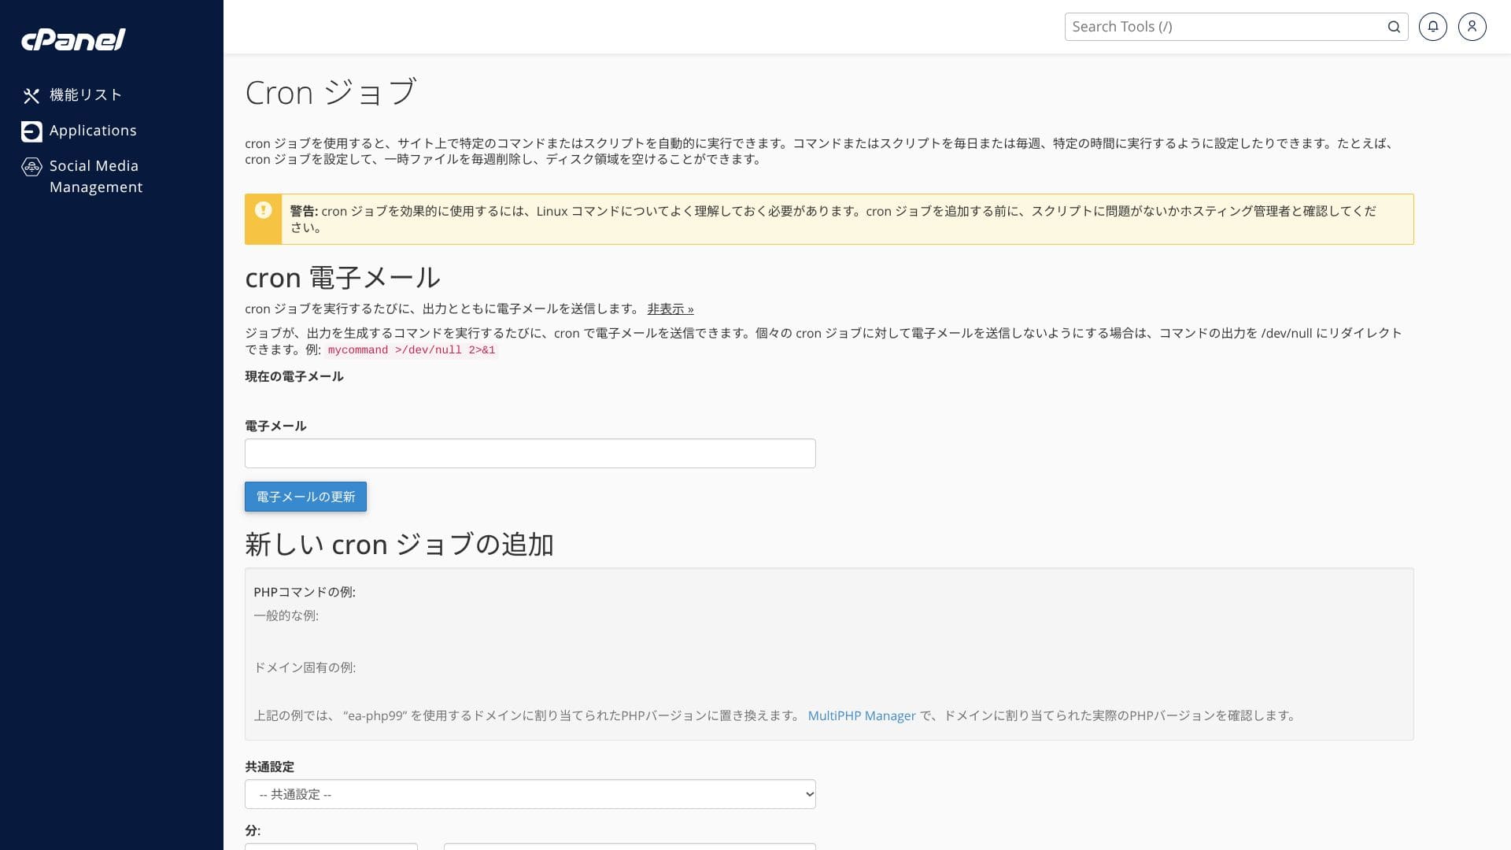
Task: Open Applications menu item
Action: (x=93, y=131)
